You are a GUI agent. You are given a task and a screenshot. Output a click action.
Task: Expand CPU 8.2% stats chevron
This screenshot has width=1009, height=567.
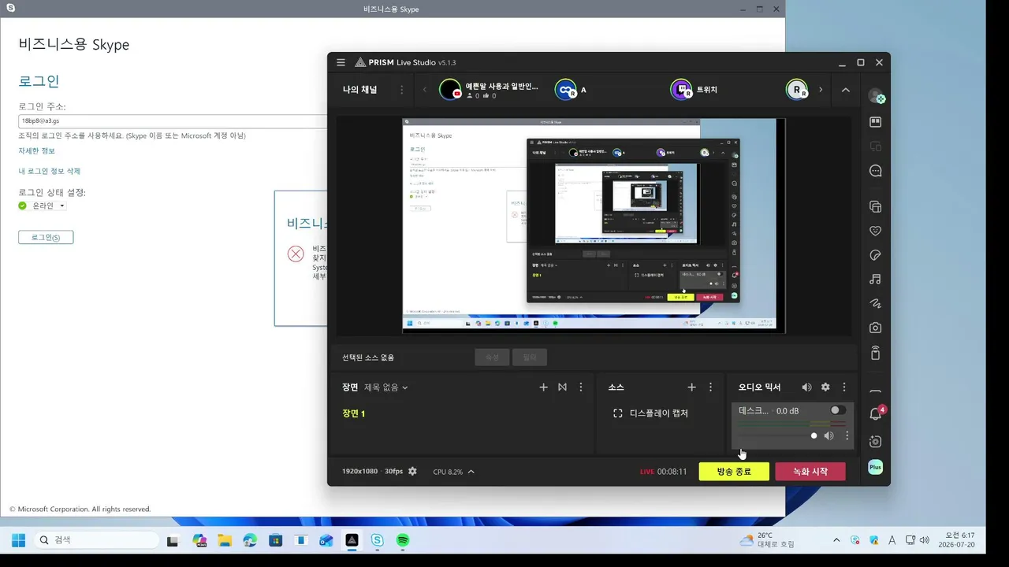click(471, 472)
